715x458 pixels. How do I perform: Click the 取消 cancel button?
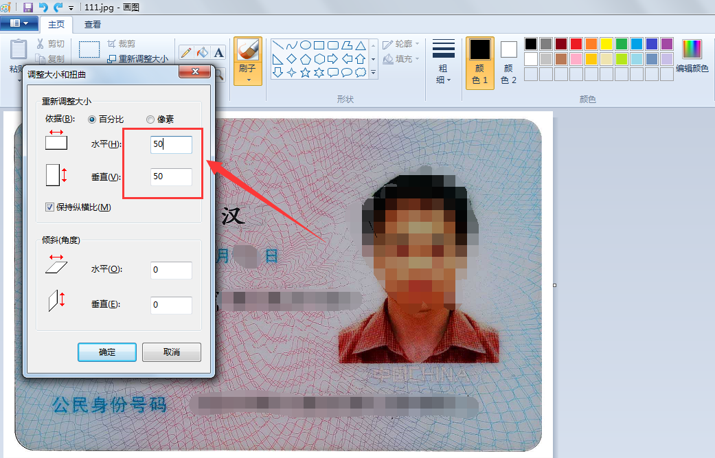pyautogui.click(x=172, y=352)
